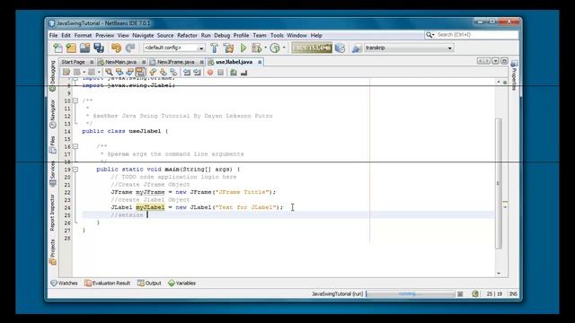Click the New File icon

[57, 48]
